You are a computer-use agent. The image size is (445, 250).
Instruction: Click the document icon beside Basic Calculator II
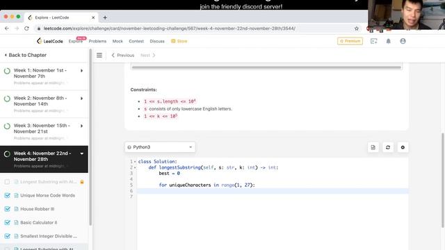(16, 222)
